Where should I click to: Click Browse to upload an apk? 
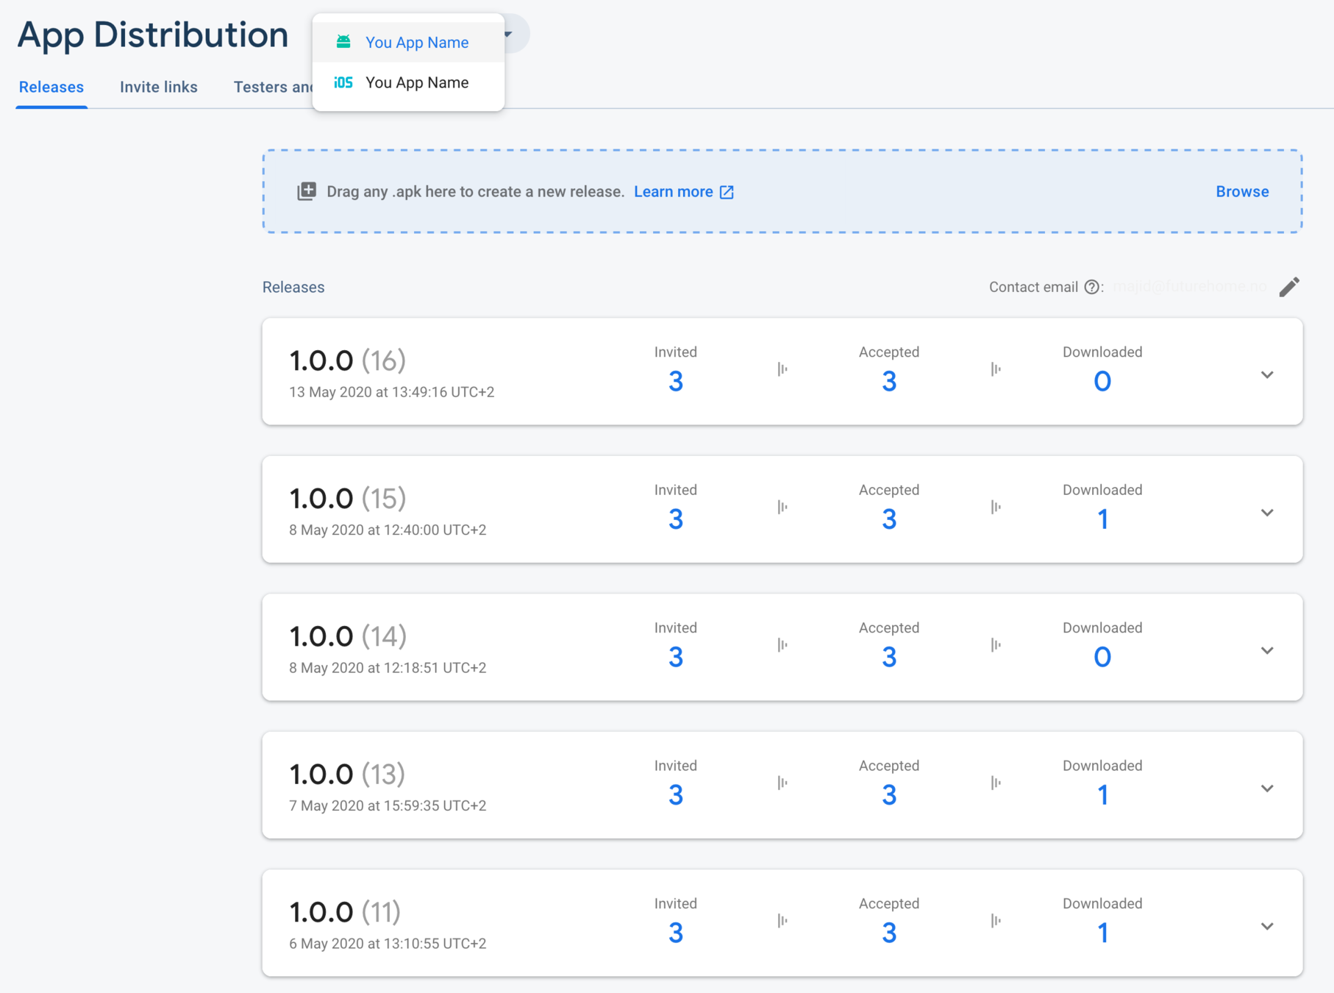click(1242, 191)
